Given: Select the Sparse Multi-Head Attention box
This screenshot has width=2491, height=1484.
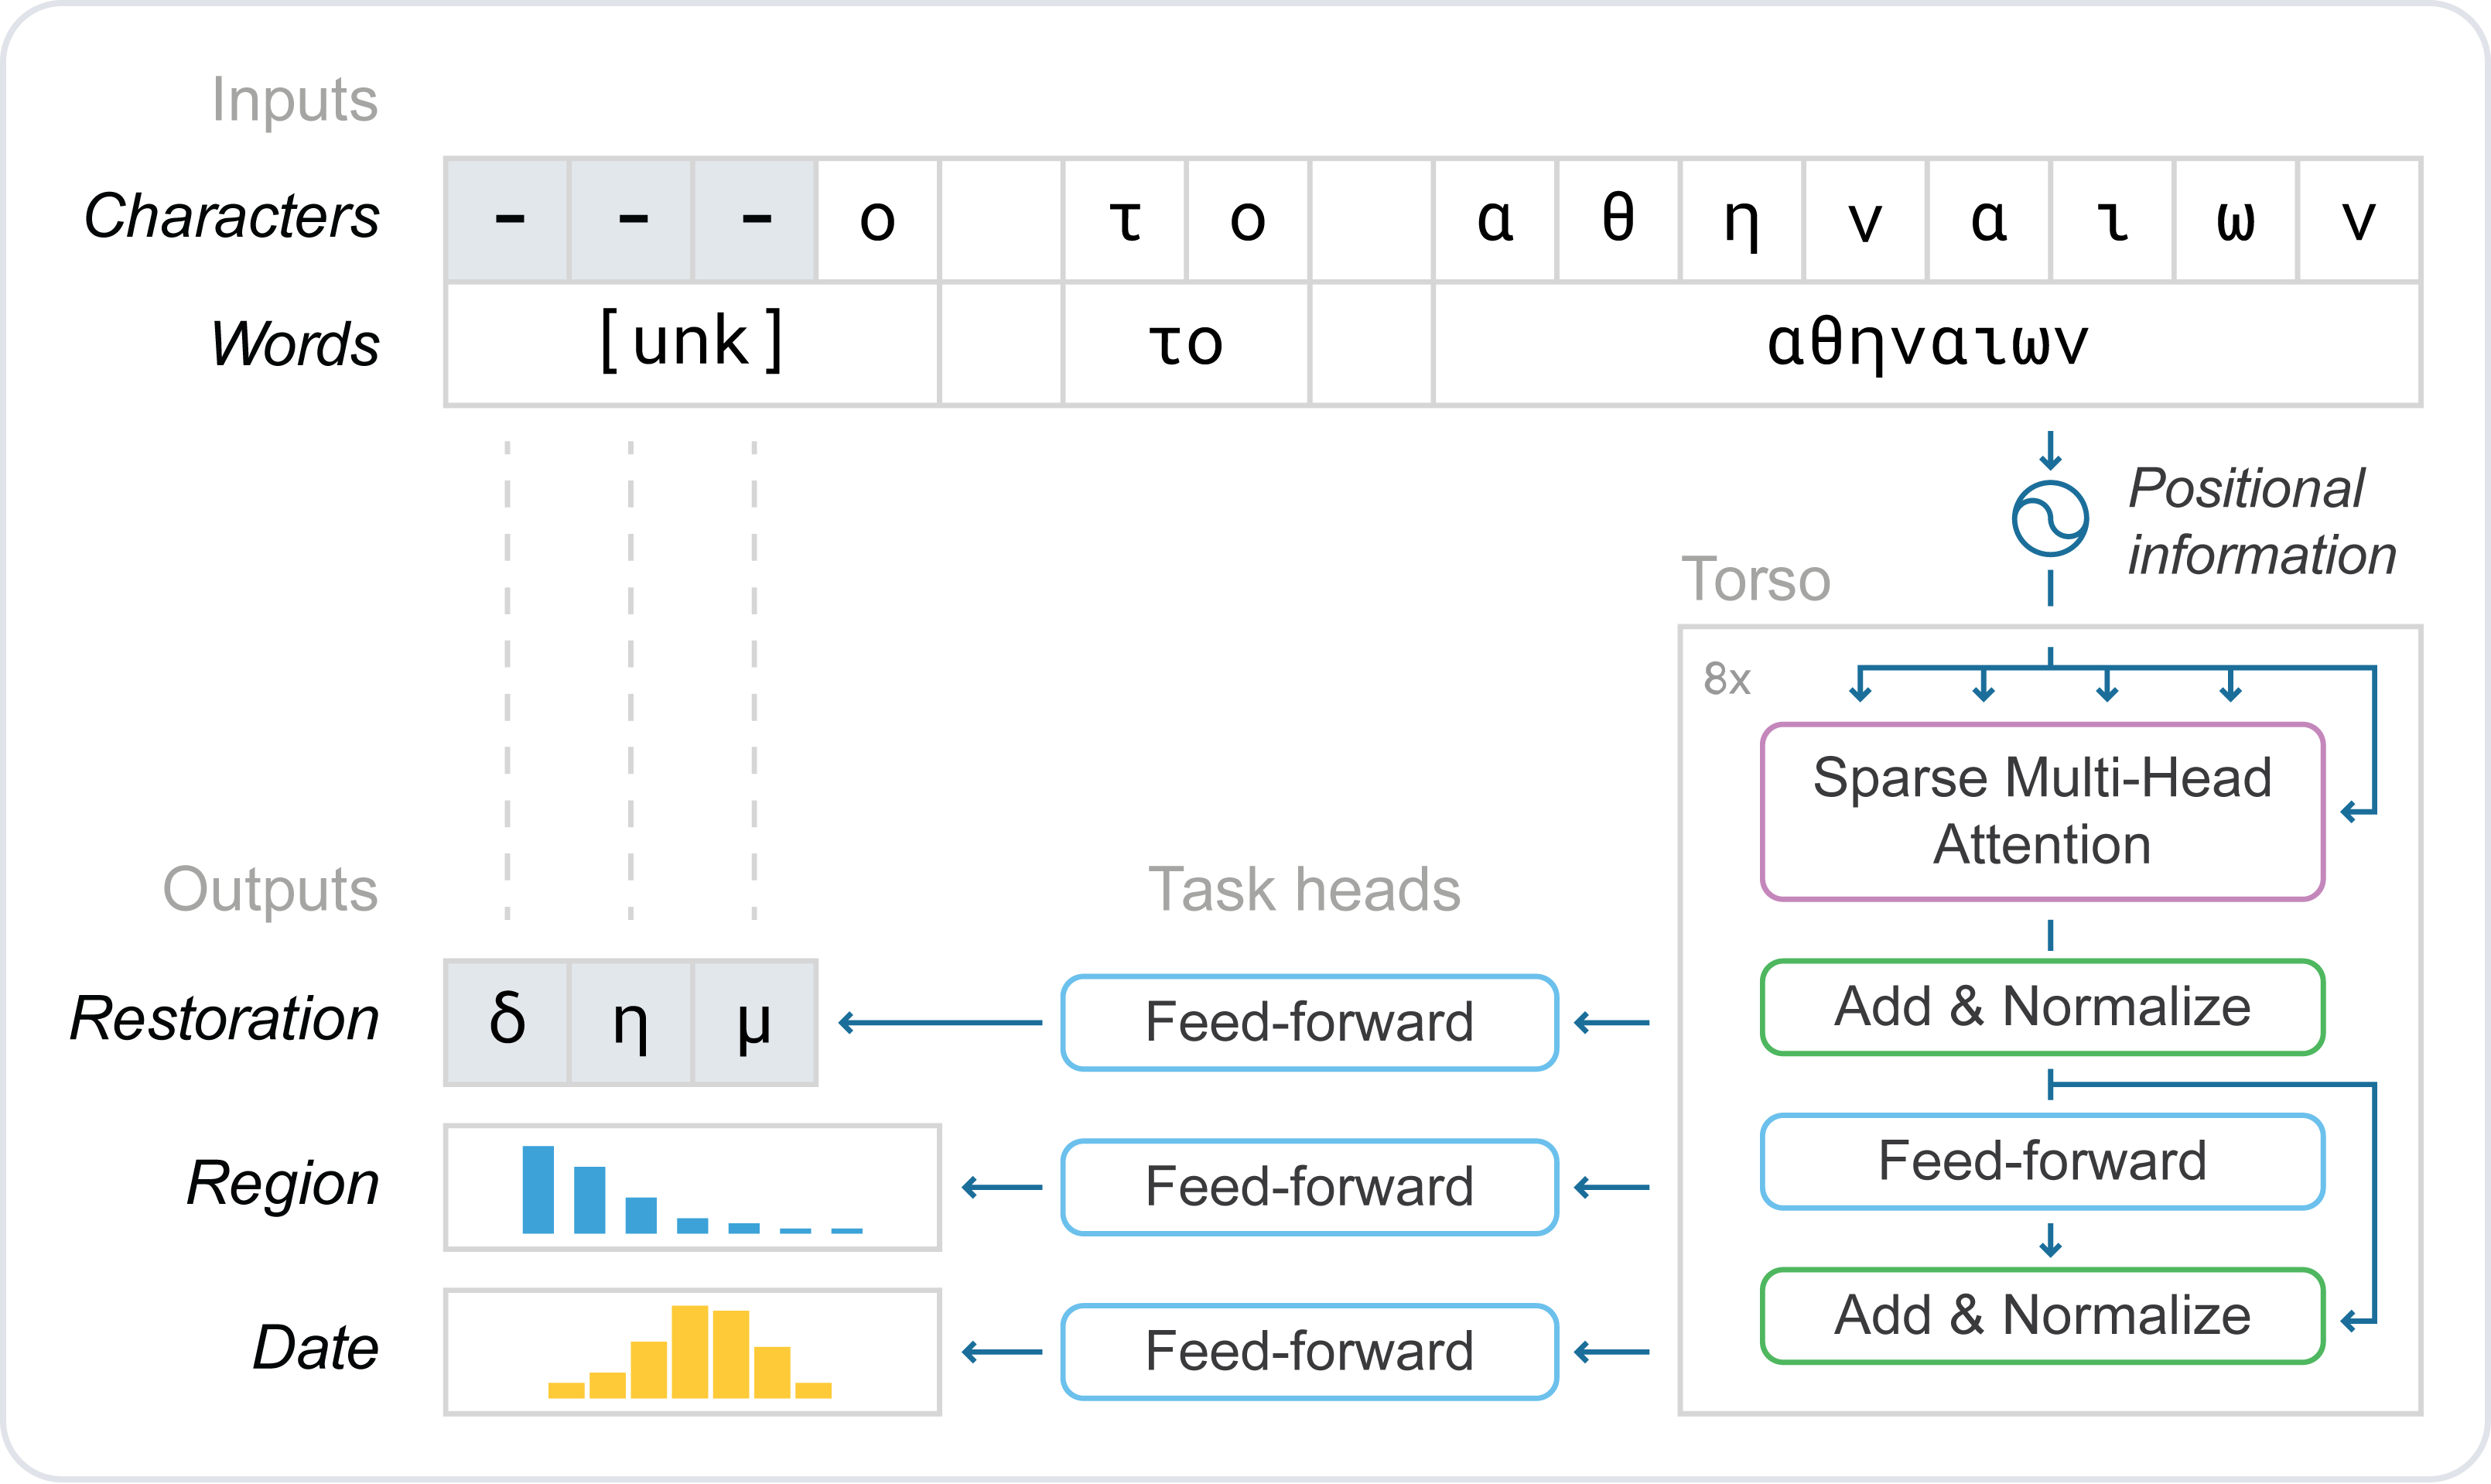Looking at the screenshot, I should pos(2042,811).
